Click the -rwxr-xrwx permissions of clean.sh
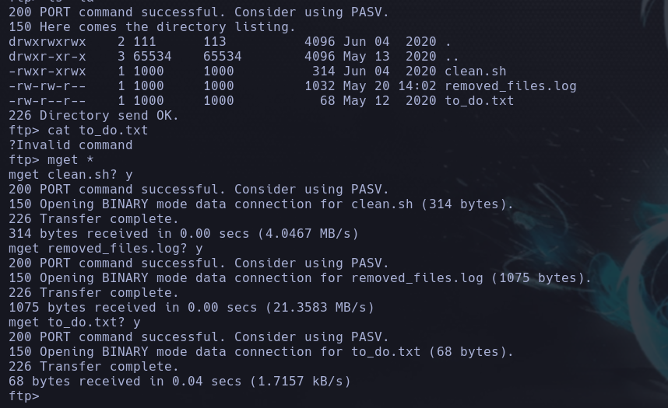Image resolution: width=668 pixels, height=408 pixels. point(47,71)
